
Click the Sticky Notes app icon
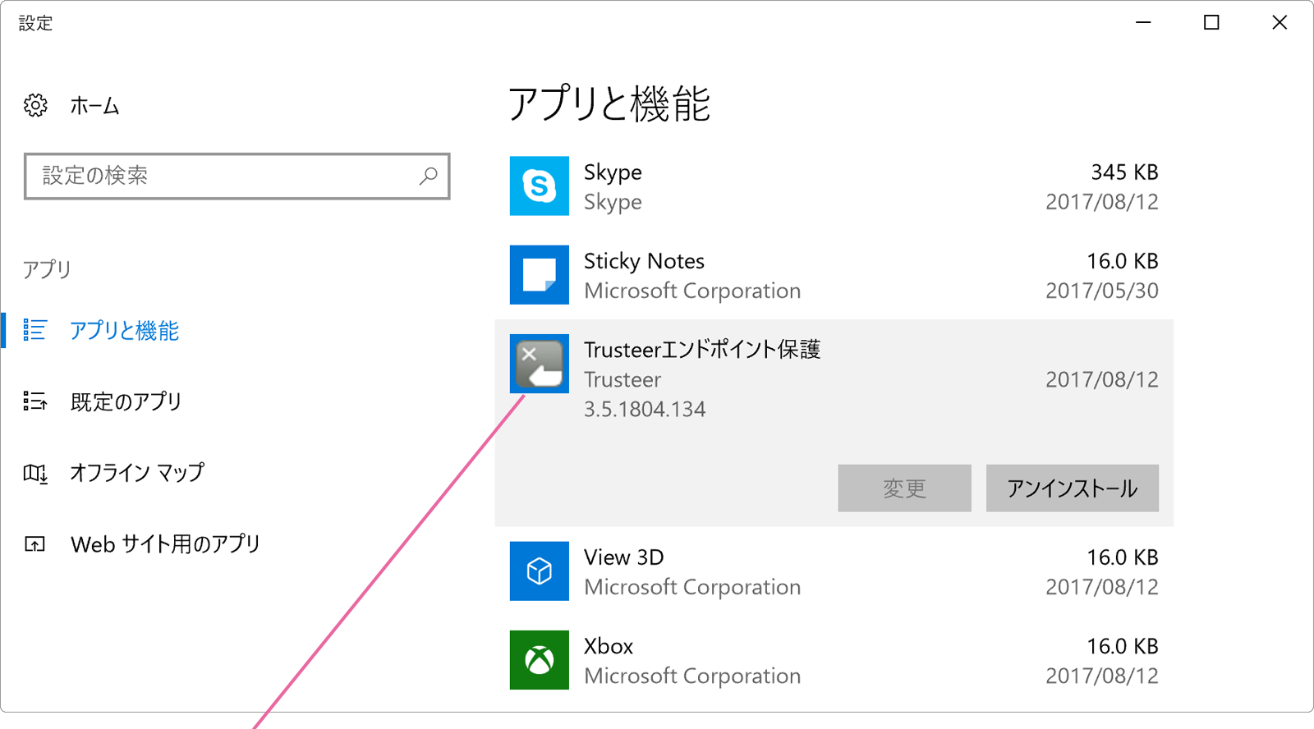[539, 275]
